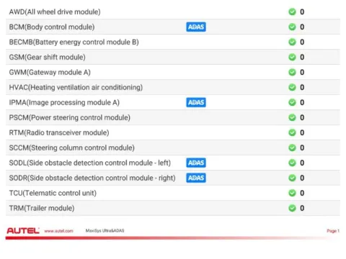Click the green status check for GSM

pyautogui.click(x=292, y=57)
